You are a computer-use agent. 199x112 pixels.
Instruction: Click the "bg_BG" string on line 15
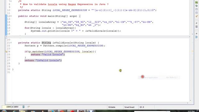[x=80, y=25]
